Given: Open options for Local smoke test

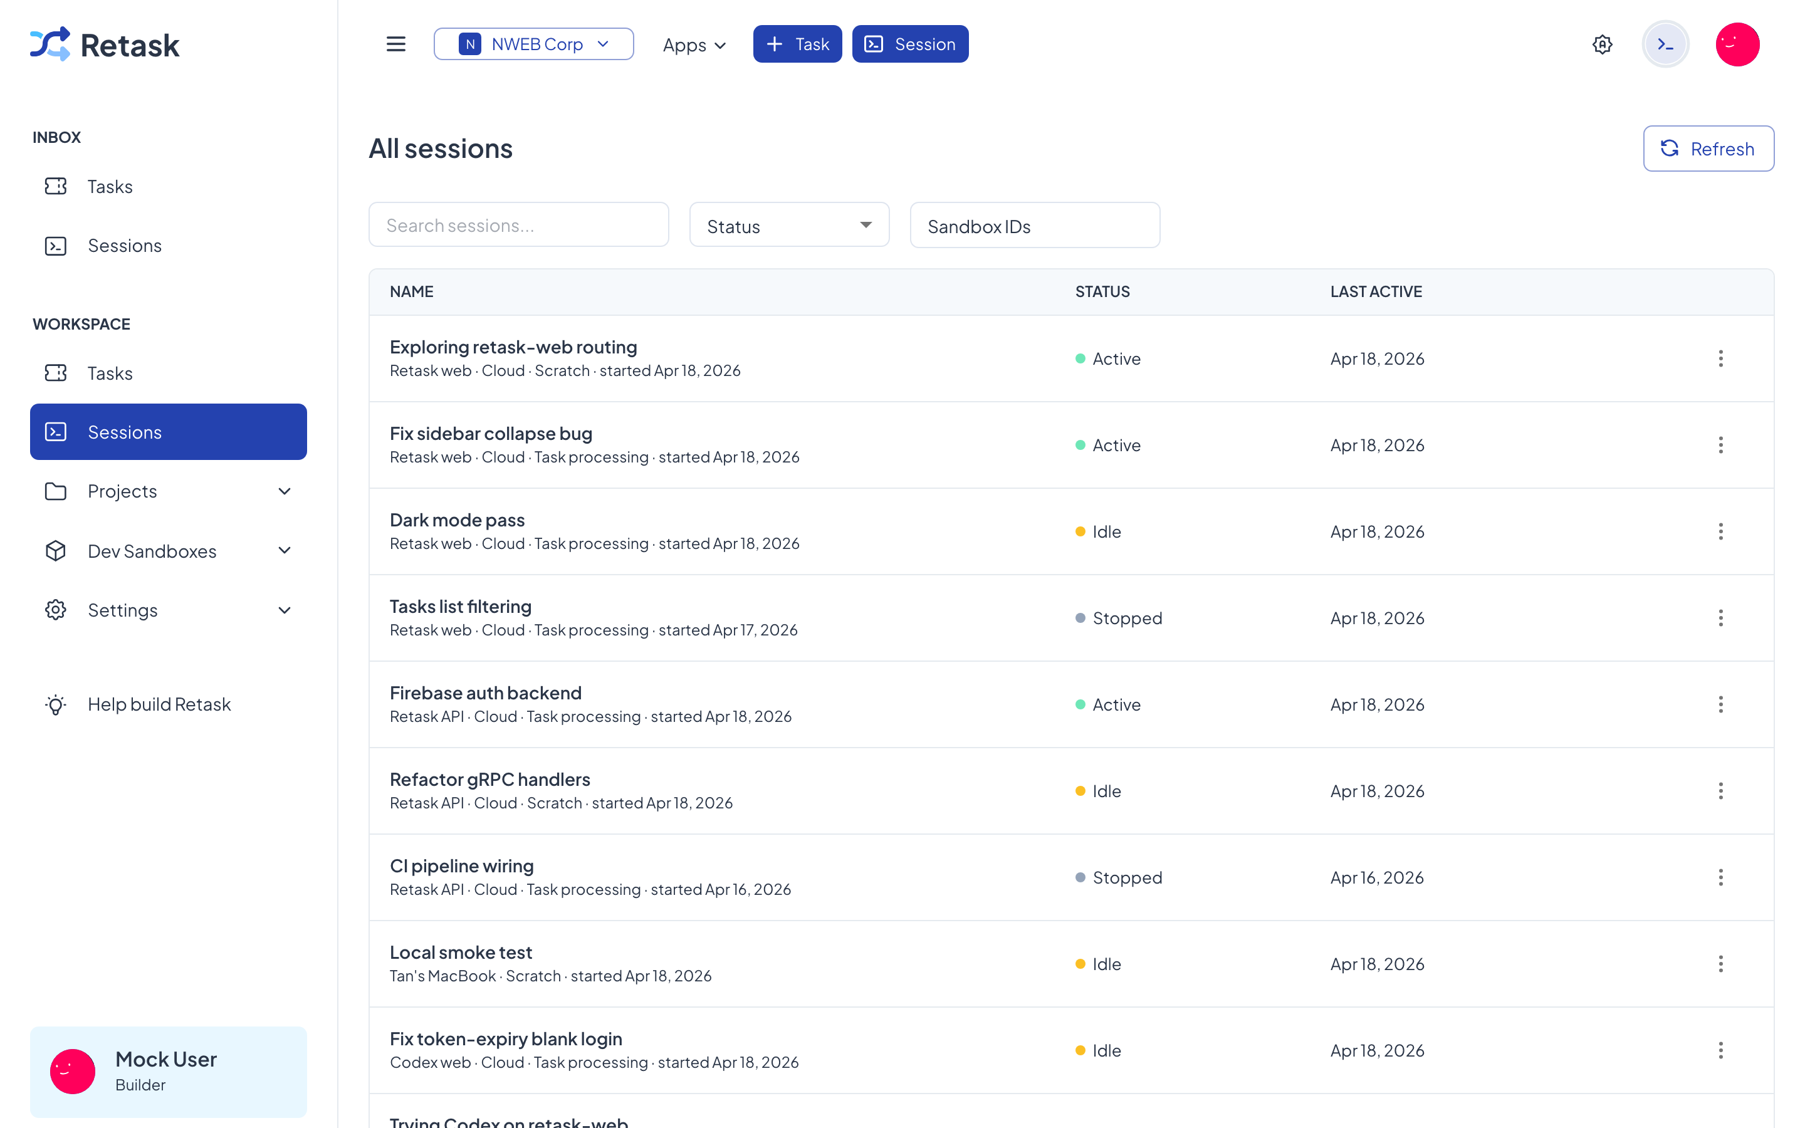Looking at the screenshot, I should 1721,964.
